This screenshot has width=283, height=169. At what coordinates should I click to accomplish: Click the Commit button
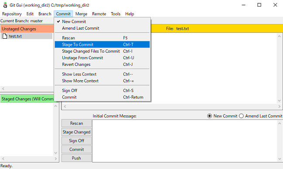[x=76, y=149]
